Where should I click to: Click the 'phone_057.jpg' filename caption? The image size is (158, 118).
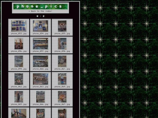40,51
